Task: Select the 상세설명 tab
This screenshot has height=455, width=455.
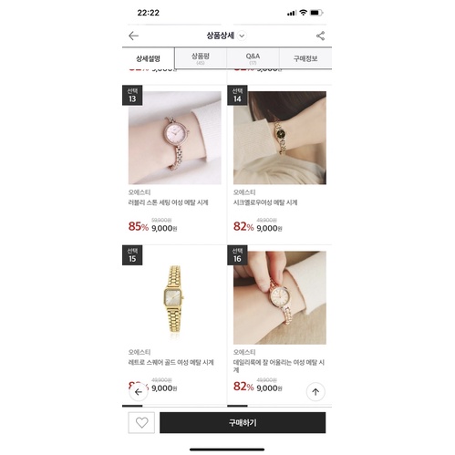Action: [148, 58]
